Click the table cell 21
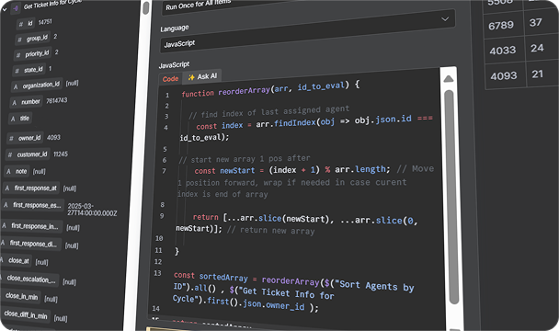Viewport: 559px width, 331px height. 538,74
